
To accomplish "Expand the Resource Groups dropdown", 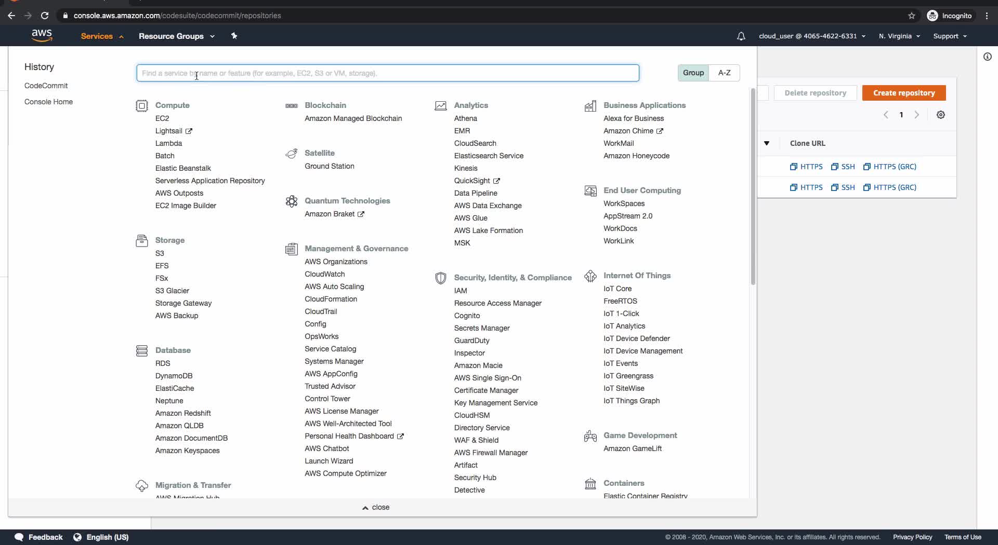I will 176,36.
